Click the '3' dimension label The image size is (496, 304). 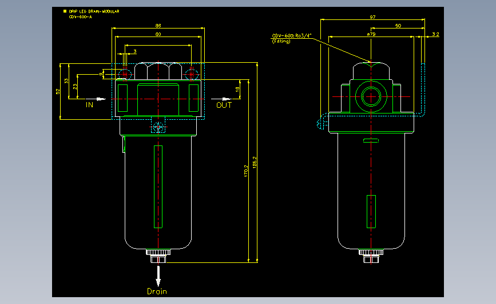pos(135,51)
